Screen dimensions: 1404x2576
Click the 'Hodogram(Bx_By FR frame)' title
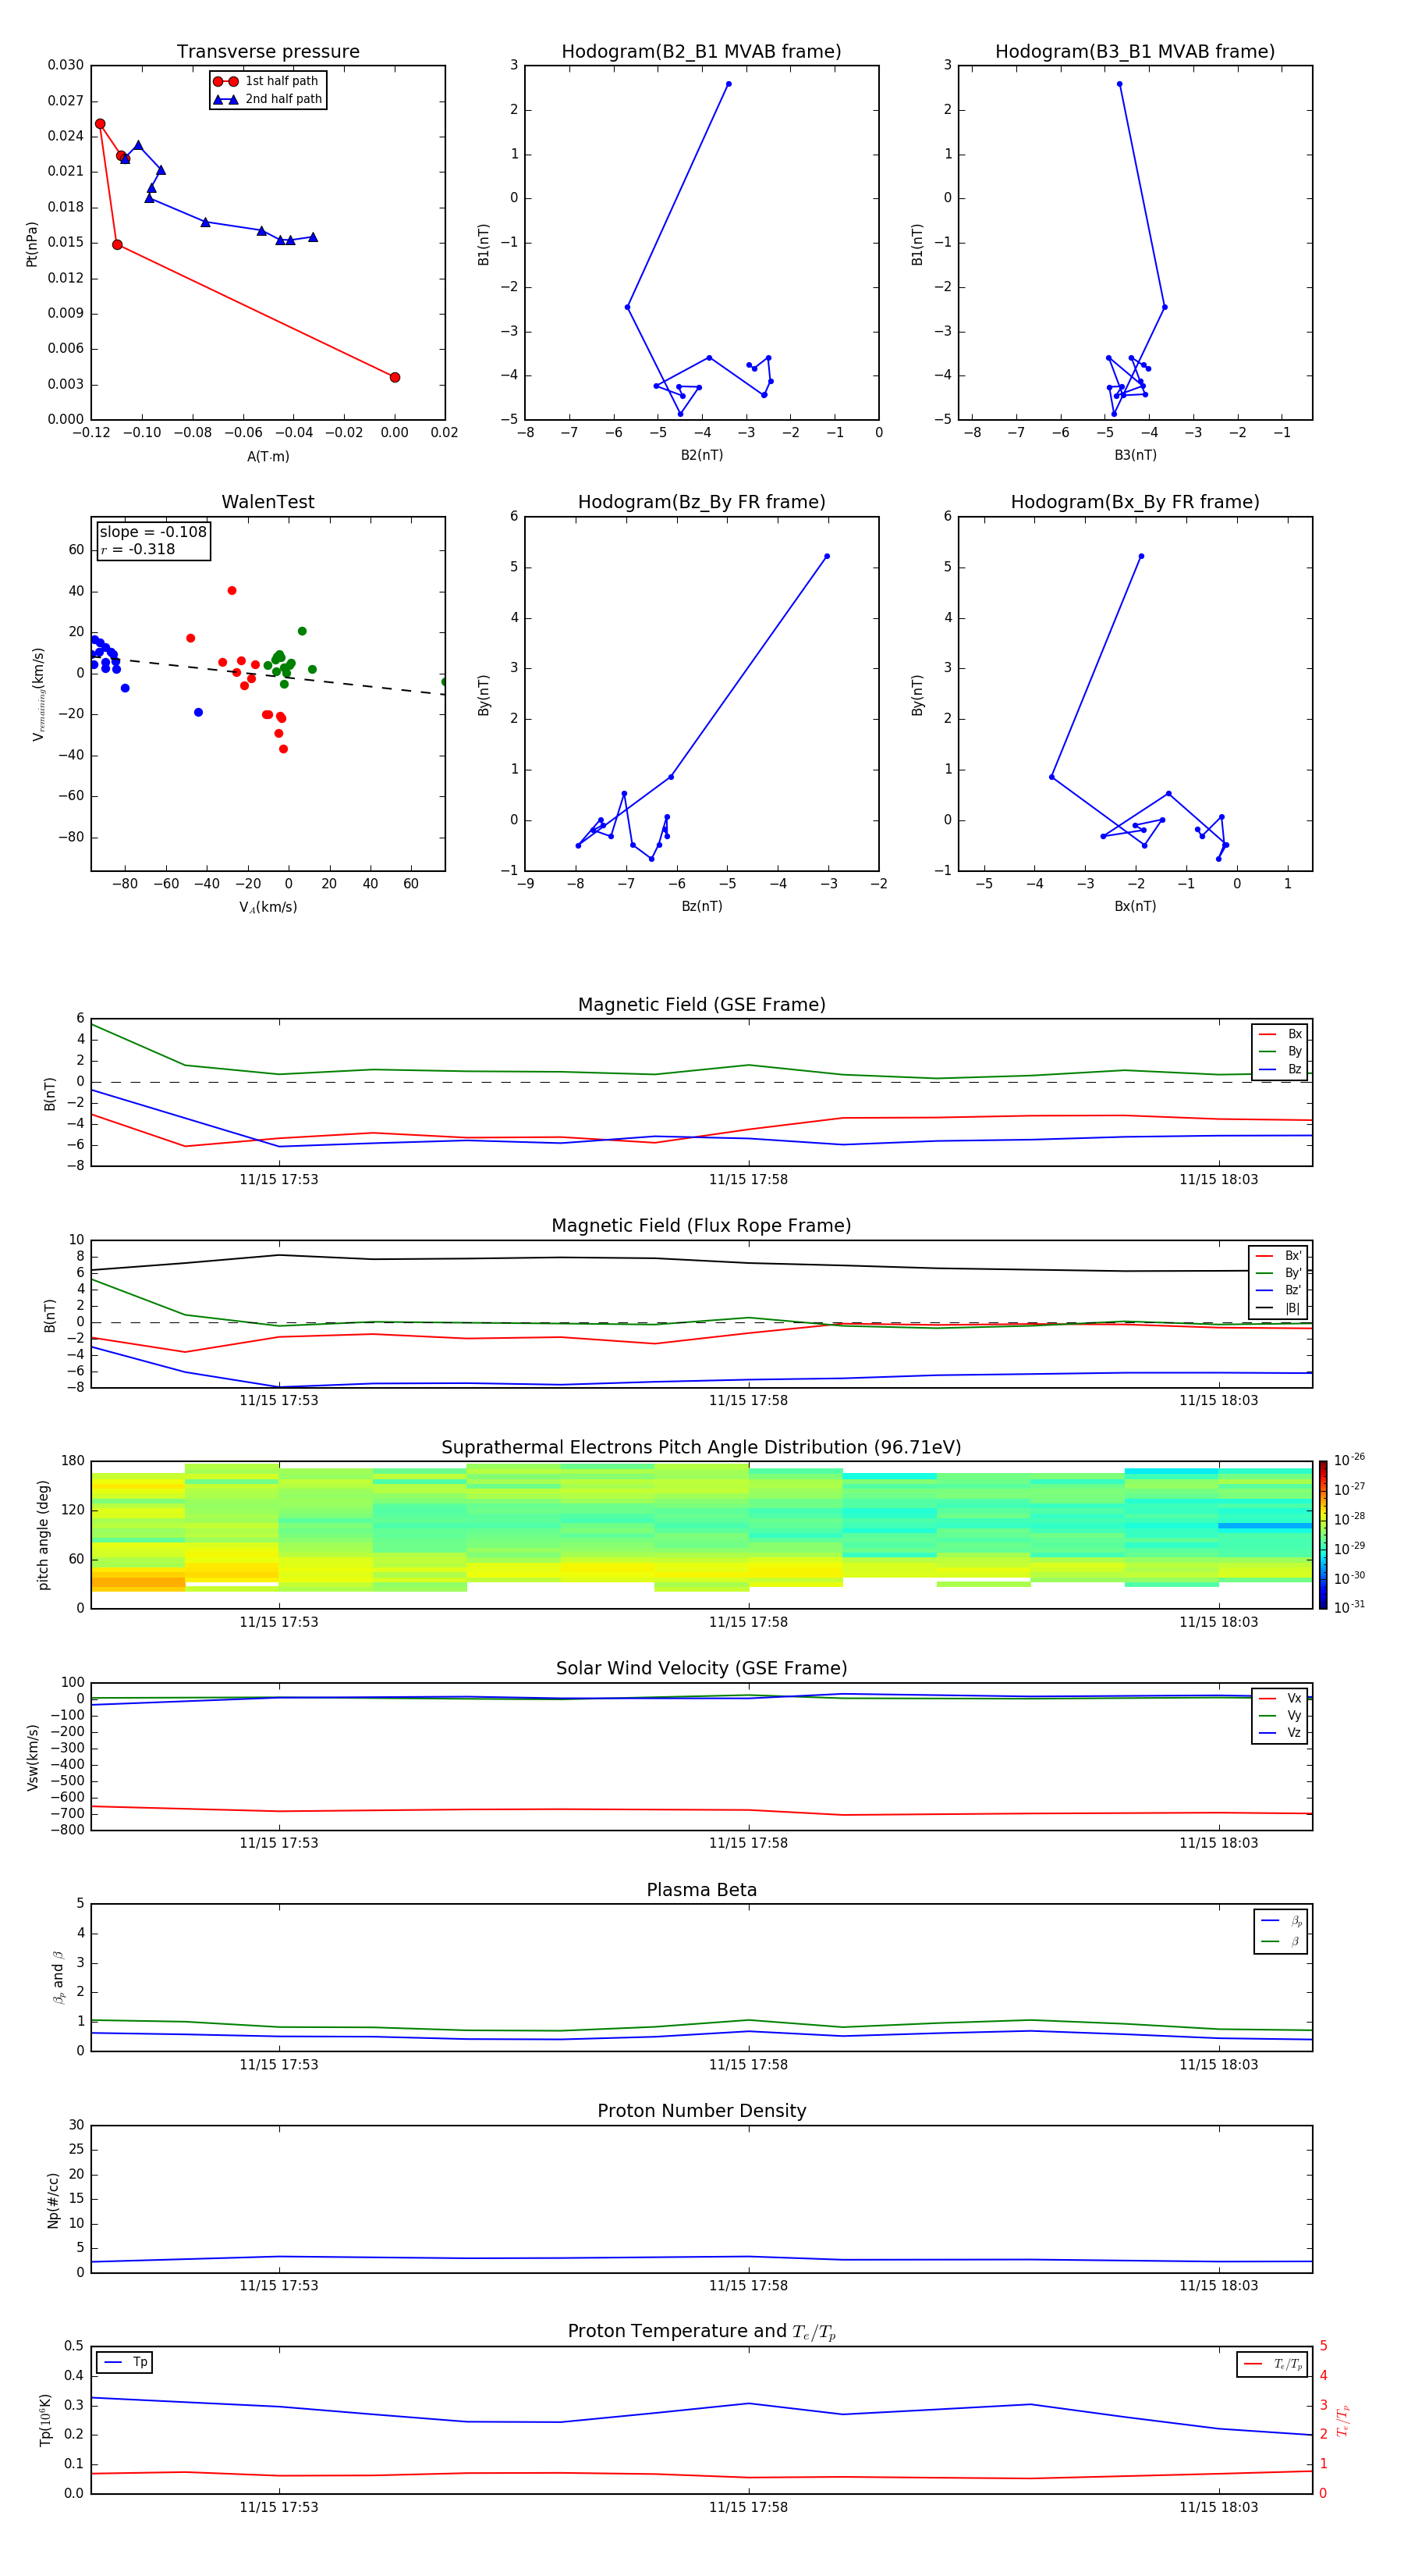(x=1135, y=502)
